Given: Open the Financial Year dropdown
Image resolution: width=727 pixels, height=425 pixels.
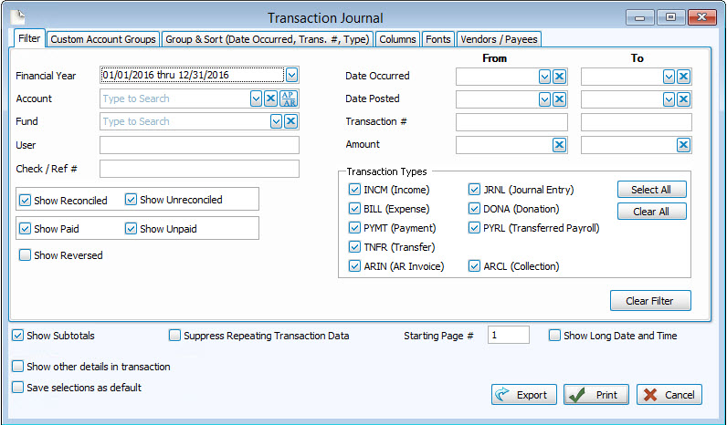Looking at the screenshot, I should click(x=291, y=76).
